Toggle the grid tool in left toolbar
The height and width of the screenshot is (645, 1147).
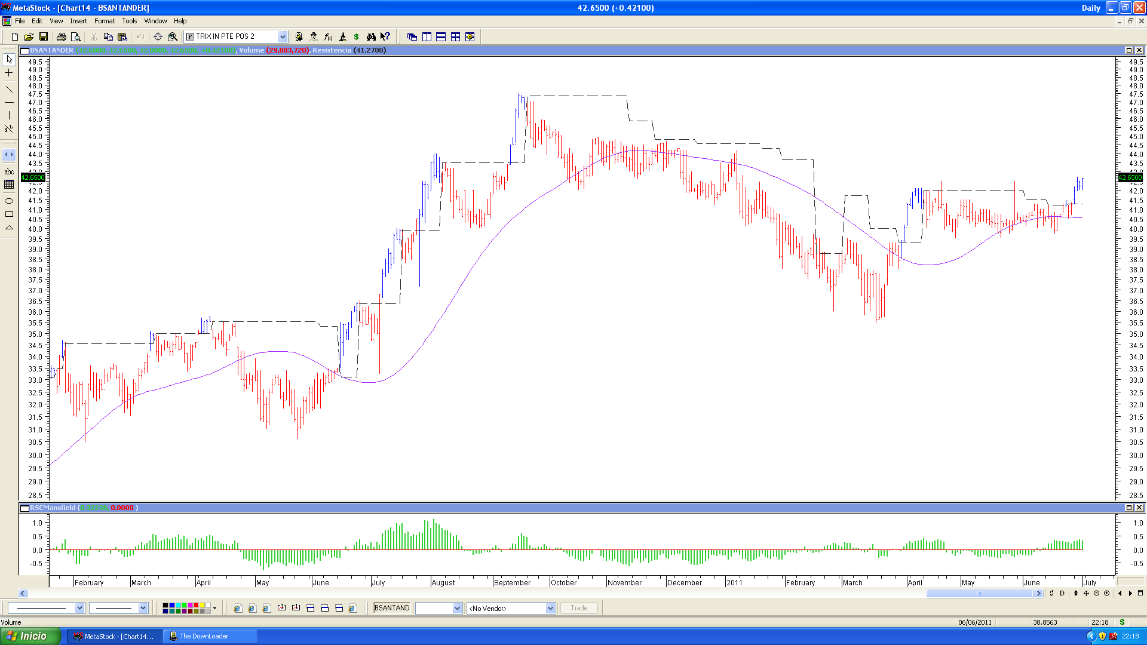[9, 185]
